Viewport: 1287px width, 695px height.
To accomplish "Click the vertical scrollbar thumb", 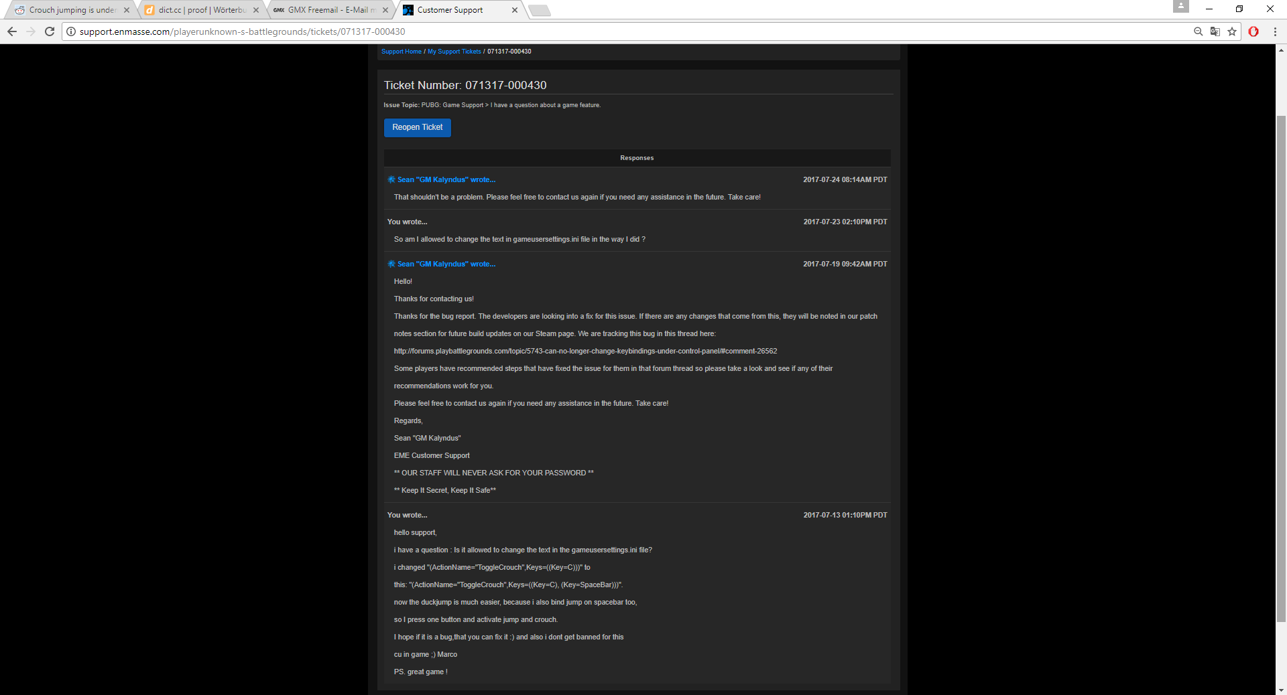I will 1281,368.
